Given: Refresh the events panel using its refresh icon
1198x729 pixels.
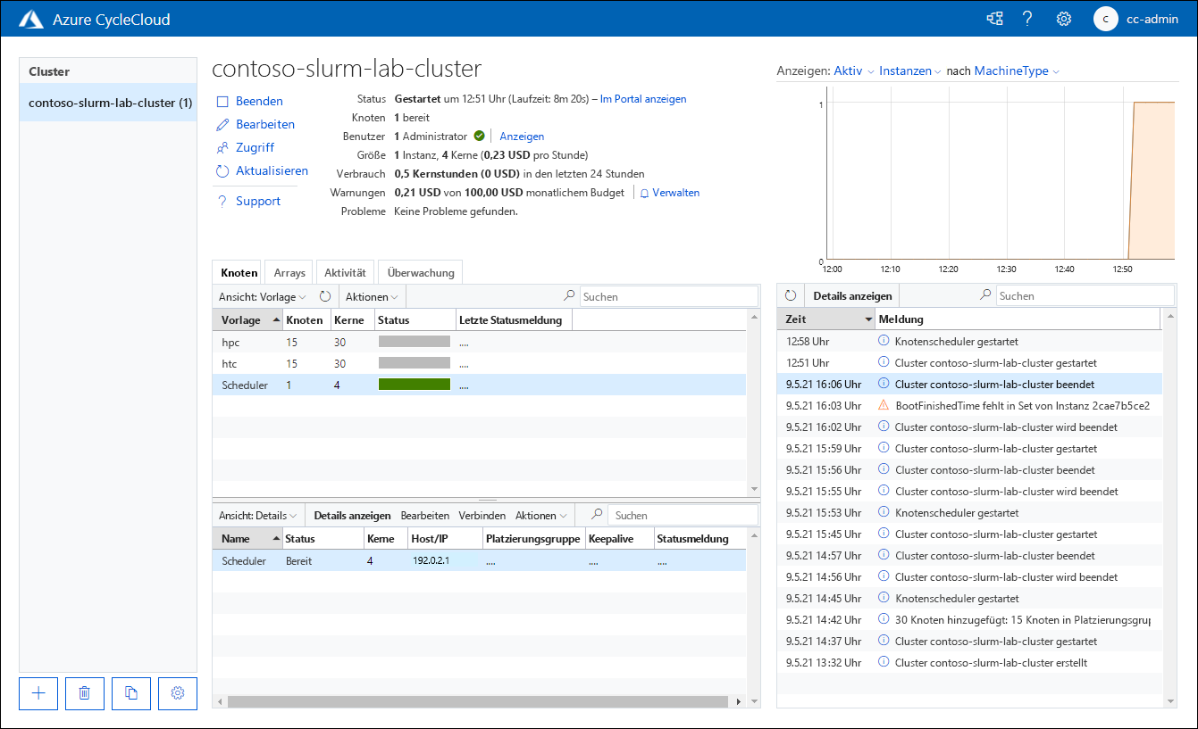Looking at the screenshot, I should tap(792, 295).
